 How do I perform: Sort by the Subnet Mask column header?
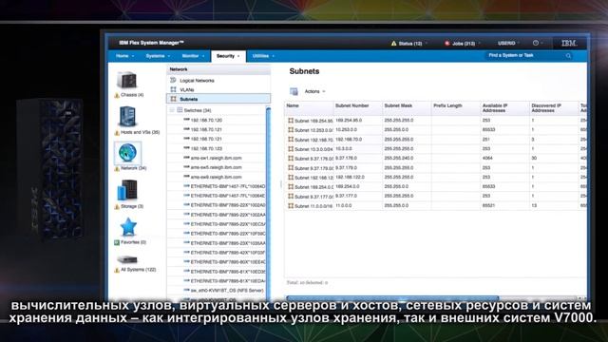pyautogui.click(x=408, y=108)
